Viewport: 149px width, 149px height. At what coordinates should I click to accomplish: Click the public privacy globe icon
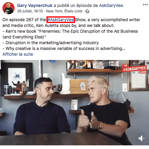(87, 11)
